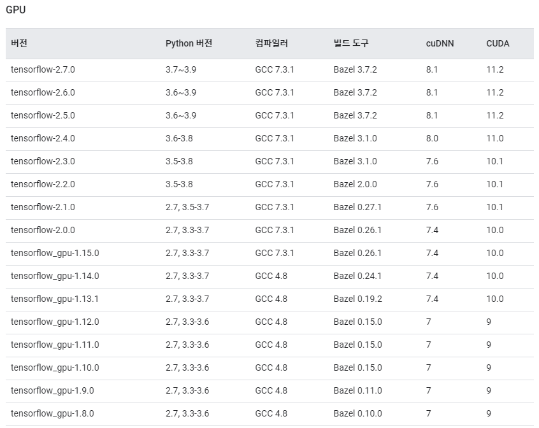Click CUDA 9 in tensorflow_gpu-1.11.0 row

(x=489, y=345)
